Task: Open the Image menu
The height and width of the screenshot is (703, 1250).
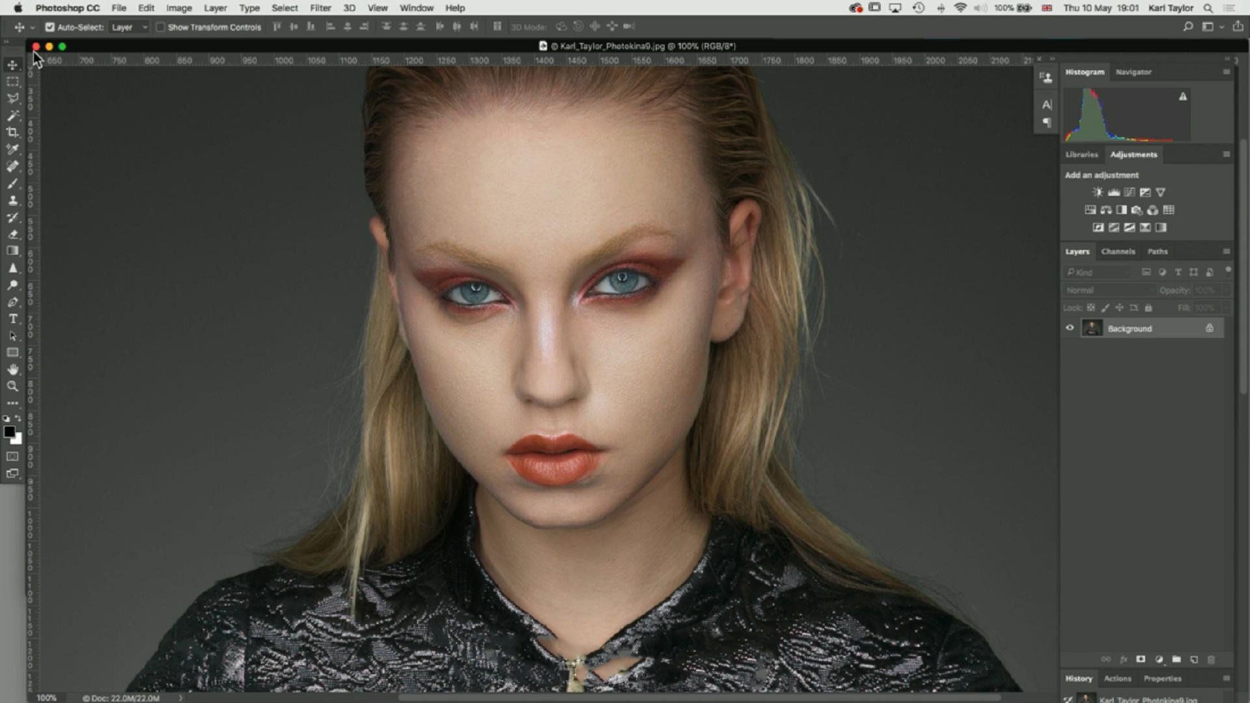Action: pos(178,8)
